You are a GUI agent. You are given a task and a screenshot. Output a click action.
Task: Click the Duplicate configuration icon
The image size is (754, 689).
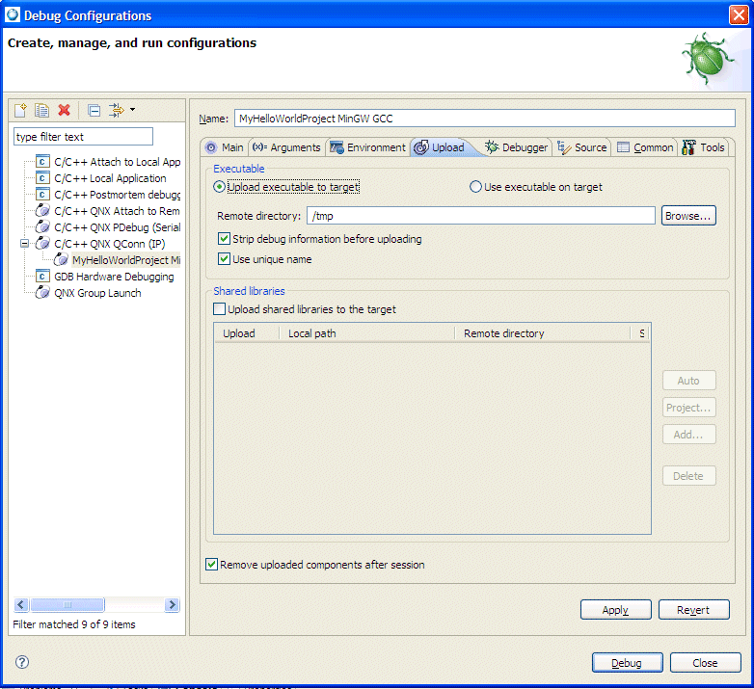coord(42,111)
